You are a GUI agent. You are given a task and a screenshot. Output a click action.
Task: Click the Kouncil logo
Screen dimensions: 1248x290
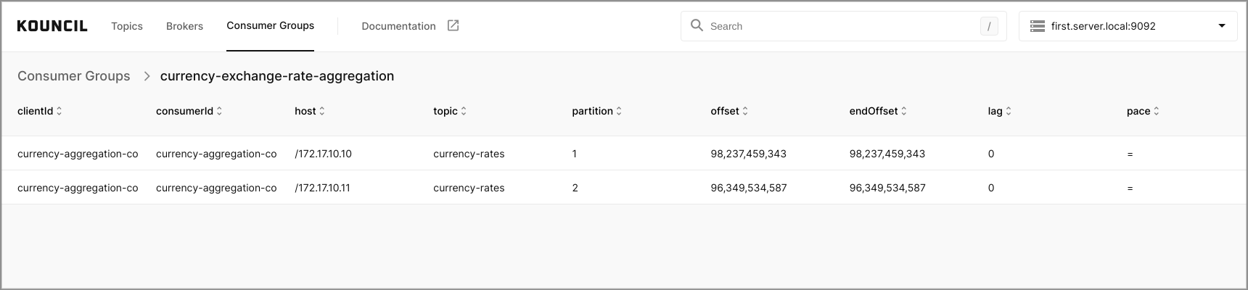[x=52, y=26]
